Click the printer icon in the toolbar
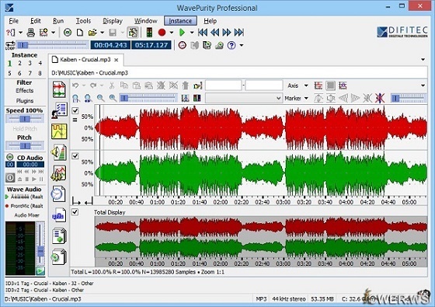 pyautogui.click(x=30, y=33)
